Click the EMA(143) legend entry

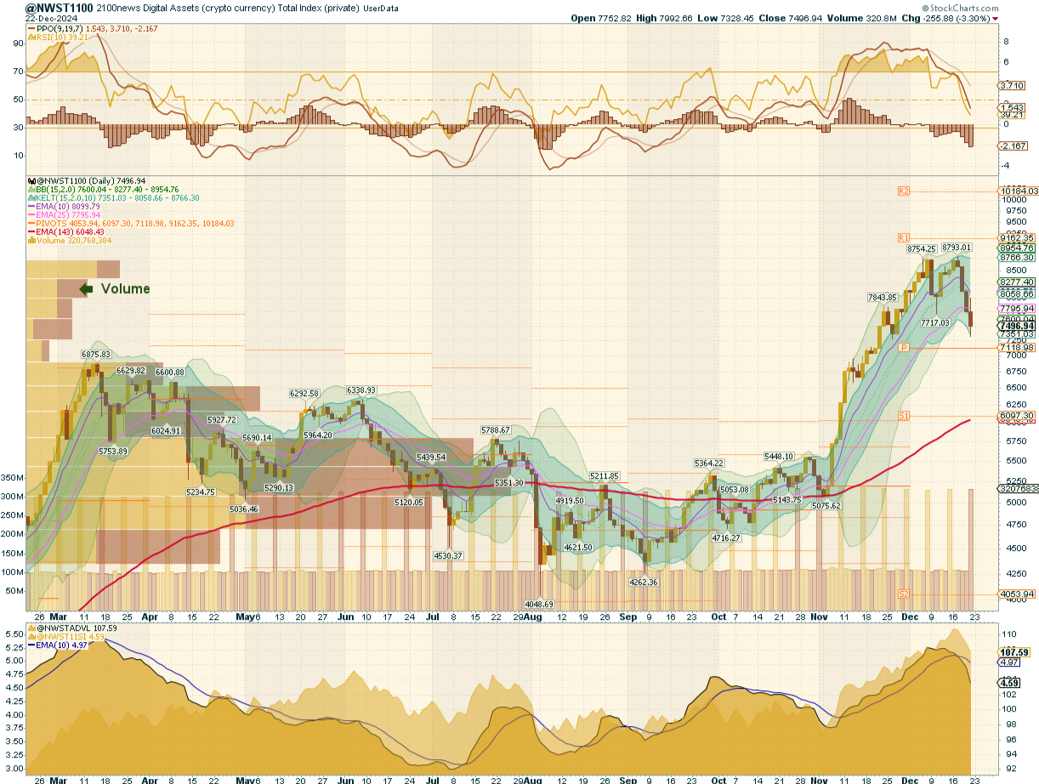[x=70, y=231]
